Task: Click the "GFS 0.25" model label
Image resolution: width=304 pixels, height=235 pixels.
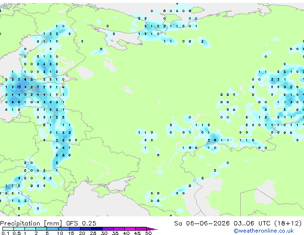Action: click(81, 223)
